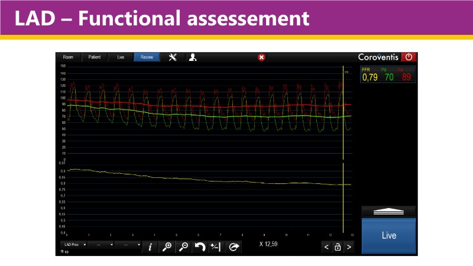This screenshot has width=473, height=266.
Task: Click the red X close circle
Action: point(261,57)
